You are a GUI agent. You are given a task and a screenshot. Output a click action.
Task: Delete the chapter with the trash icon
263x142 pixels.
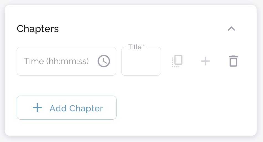233,61
